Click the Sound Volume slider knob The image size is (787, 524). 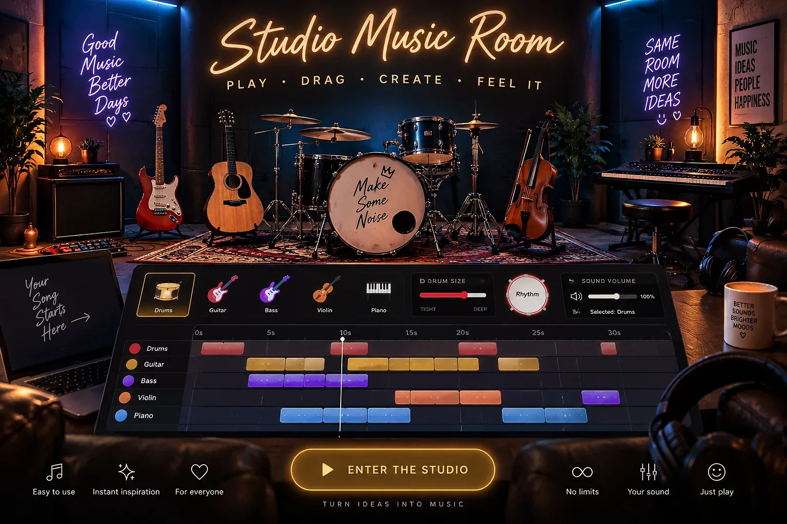(617, 296)
